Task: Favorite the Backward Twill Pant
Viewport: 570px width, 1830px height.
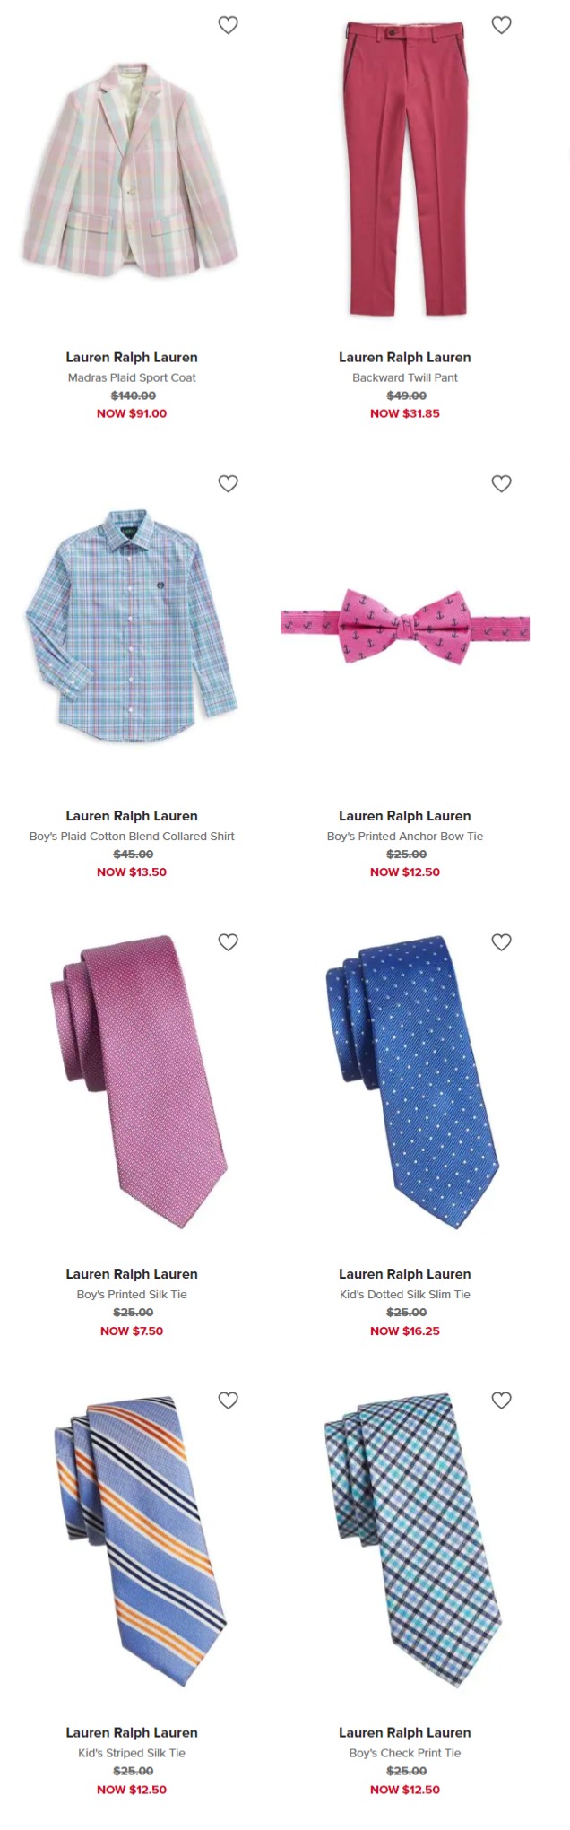Action: coord(502,25)
